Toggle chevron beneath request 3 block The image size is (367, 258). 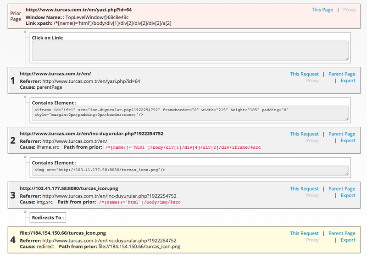25,211
